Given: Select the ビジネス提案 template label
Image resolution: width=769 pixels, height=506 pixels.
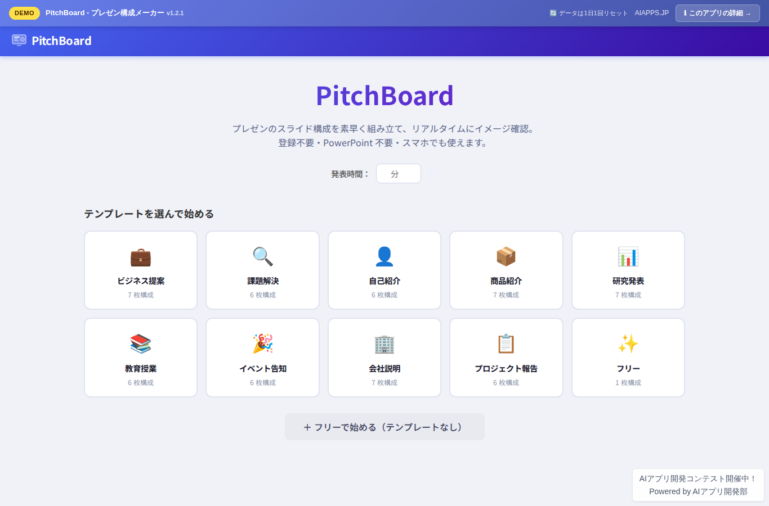Looking at the screenshot, I should click(x=141, y=281).
